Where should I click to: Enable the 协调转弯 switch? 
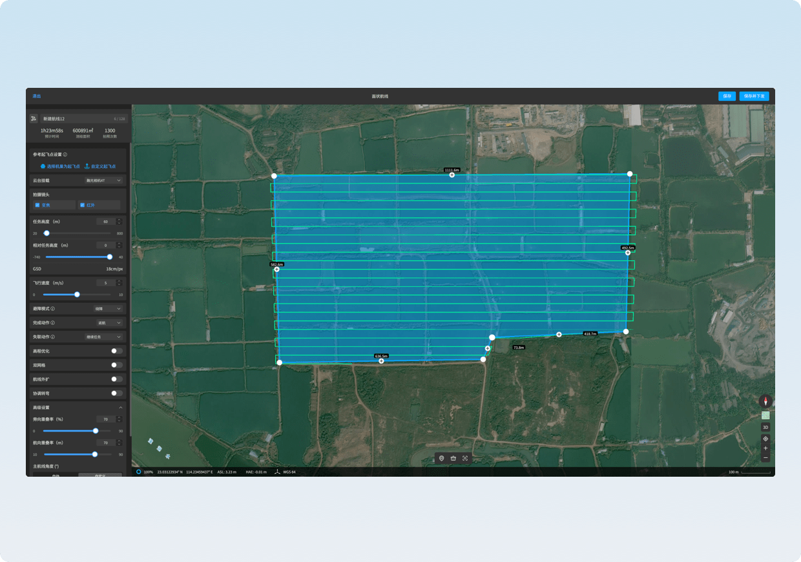pos(116,393)
